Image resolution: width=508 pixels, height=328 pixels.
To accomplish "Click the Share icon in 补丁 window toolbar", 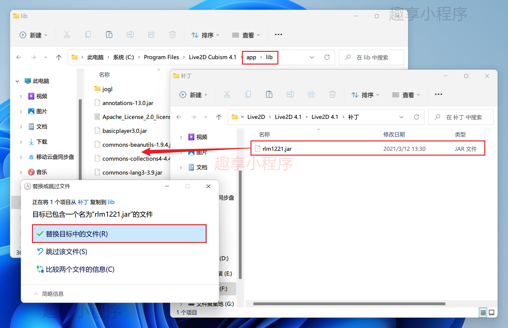I will [312, 94].
